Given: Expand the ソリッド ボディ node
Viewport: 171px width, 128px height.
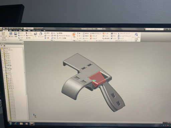Looking at the screenshot, I should pos(2,50).
